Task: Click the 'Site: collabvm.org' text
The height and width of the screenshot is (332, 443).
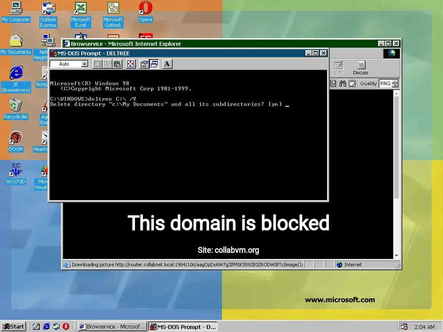Action: tap(228, 250)
